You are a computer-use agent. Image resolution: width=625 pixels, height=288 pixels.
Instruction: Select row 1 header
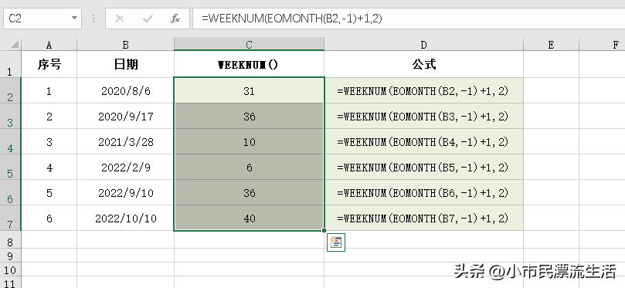[10, 64]
